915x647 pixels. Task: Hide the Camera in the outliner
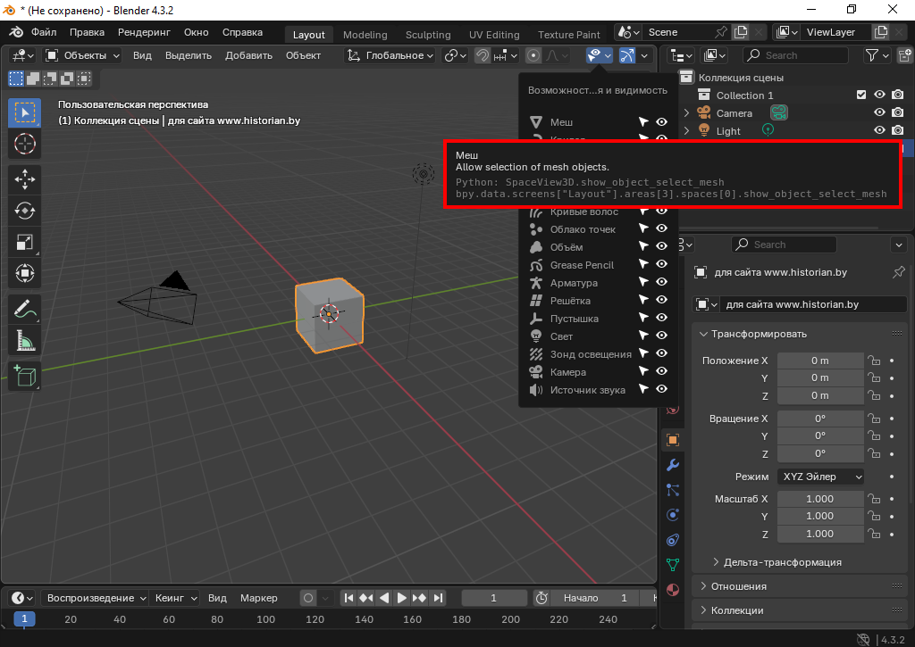(879, 113)
